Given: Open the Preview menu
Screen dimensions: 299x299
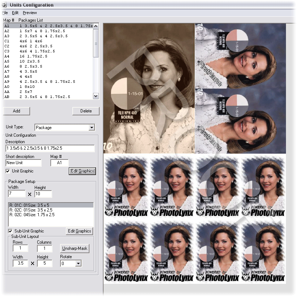Looking at the screenshot, I should coord(30,13).
